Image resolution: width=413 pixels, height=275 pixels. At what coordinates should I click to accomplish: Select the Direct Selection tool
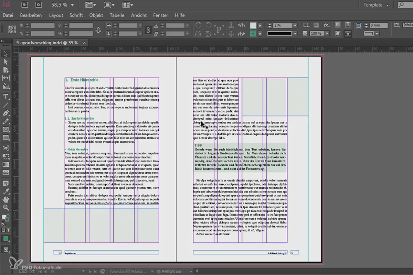(x=6, y=62)
